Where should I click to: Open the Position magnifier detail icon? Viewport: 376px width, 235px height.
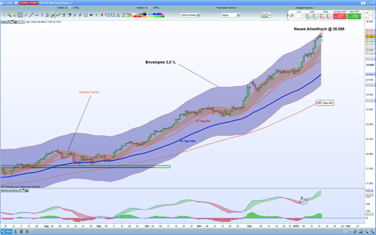(x=158, y=8)
